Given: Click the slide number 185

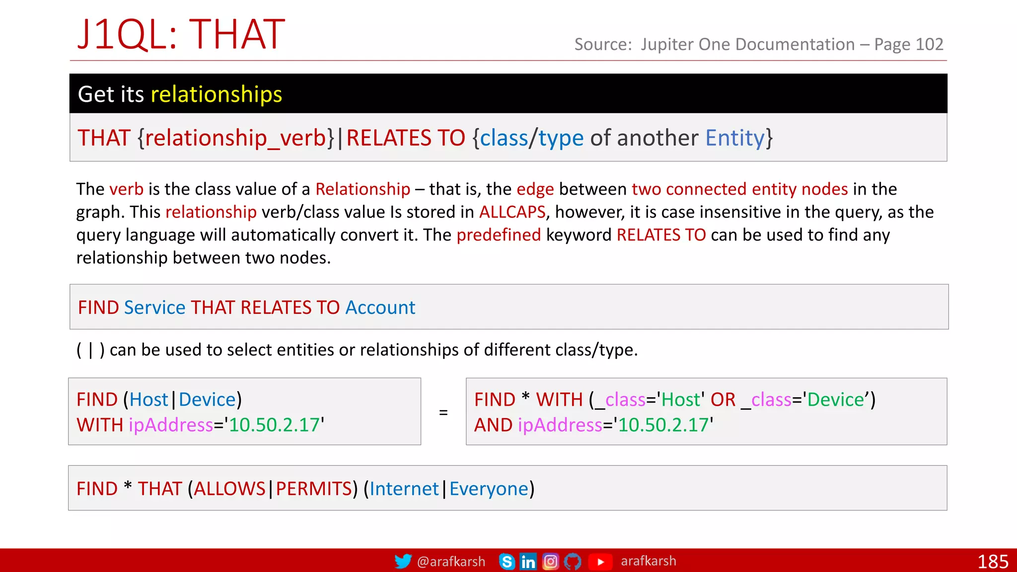Looking at the screenshot, I should point(993,562).
